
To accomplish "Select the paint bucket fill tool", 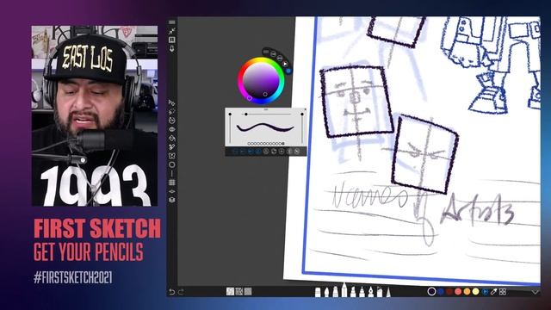I will [172, 138].
